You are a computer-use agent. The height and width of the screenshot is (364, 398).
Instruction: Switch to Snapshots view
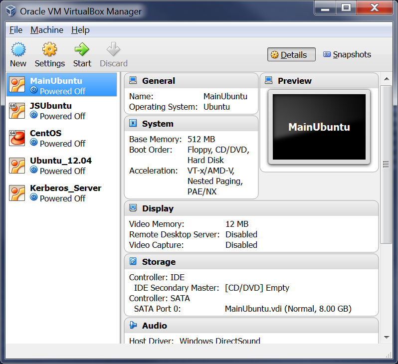347,54
